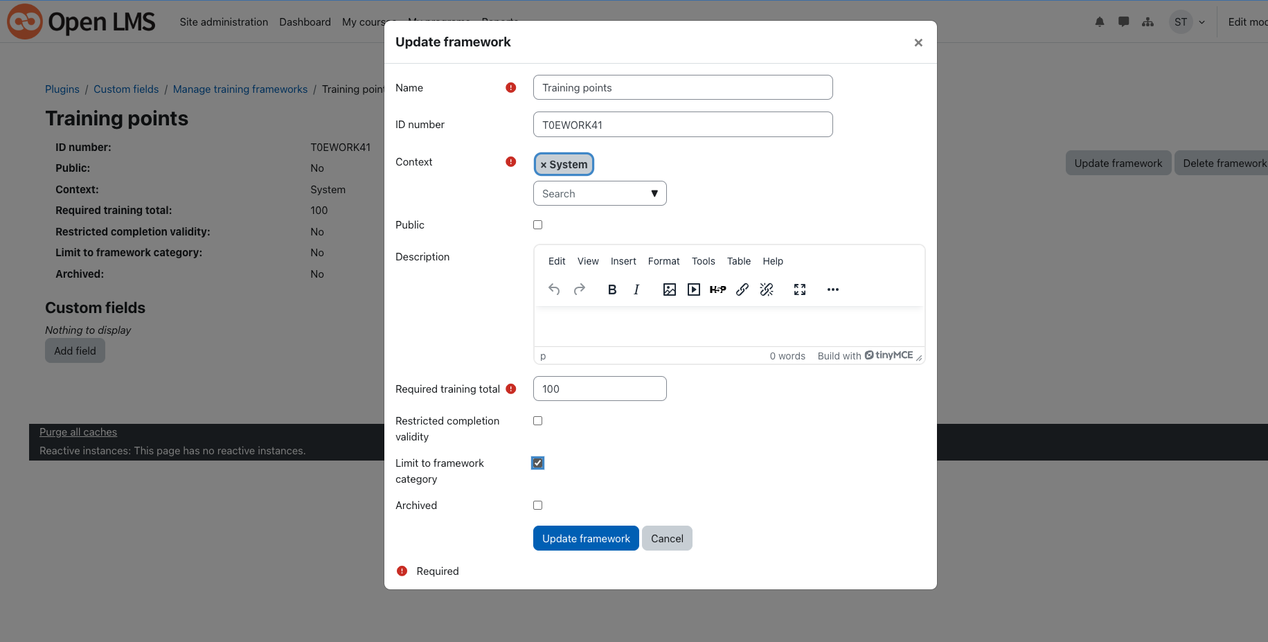Click Delete framework button on page
1268x642 pixels.
[1223, 163]
